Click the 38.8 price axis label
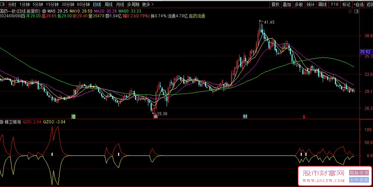This screenshot has width=373, height=187. (368, 36)
